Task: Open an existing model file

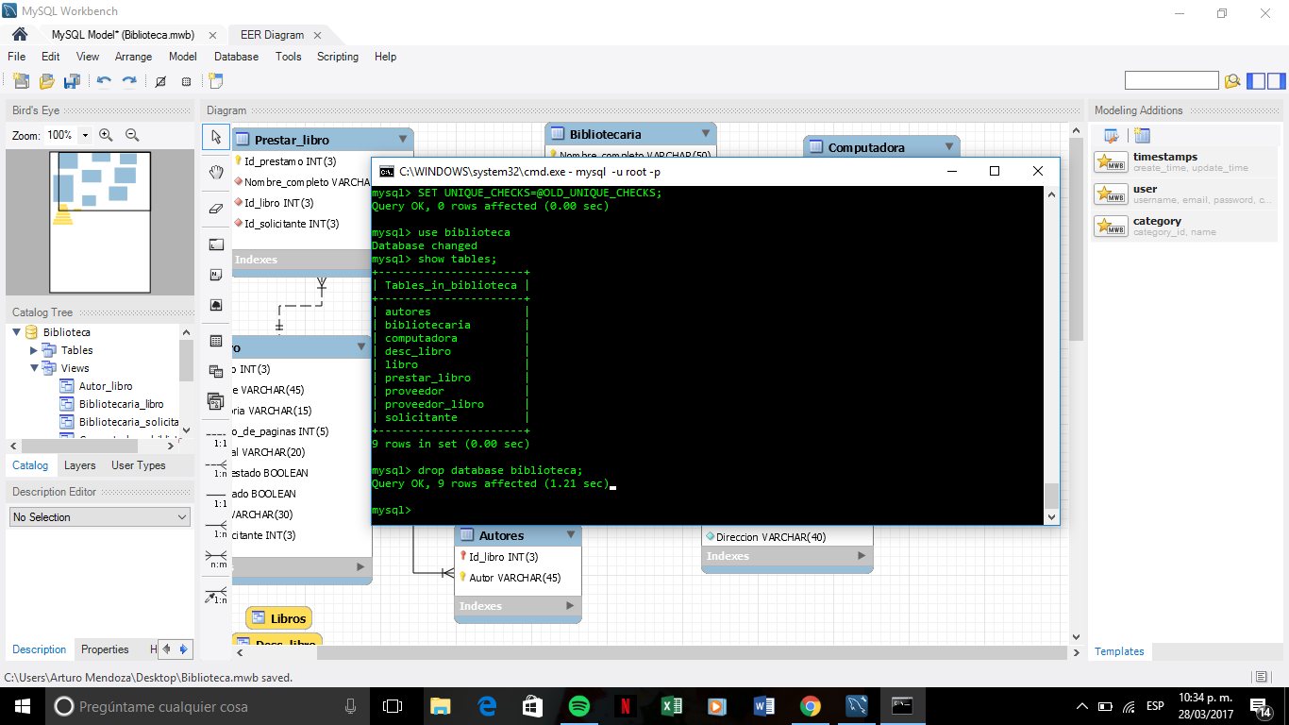Action: pos(45,81)
